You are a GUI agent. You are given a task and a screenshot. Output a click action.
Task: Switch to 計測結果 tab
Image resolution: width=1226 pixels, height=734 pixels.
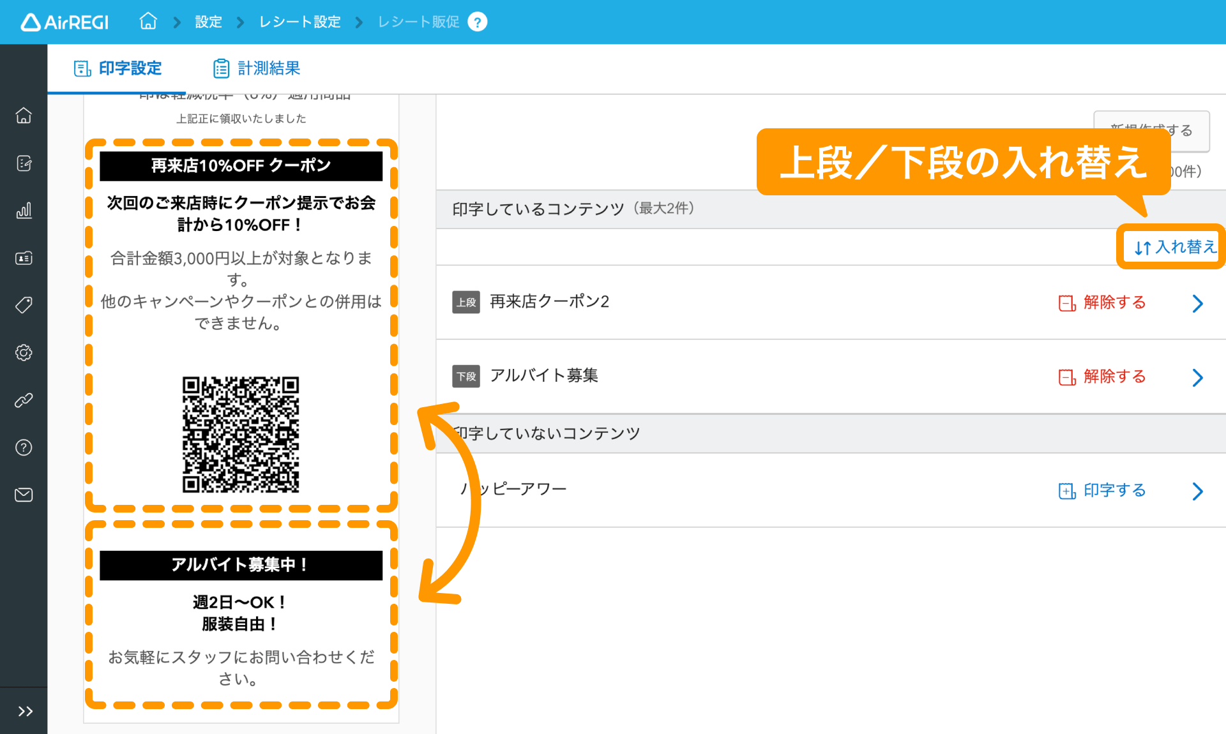pyautogui.click(x=256, y=68)
